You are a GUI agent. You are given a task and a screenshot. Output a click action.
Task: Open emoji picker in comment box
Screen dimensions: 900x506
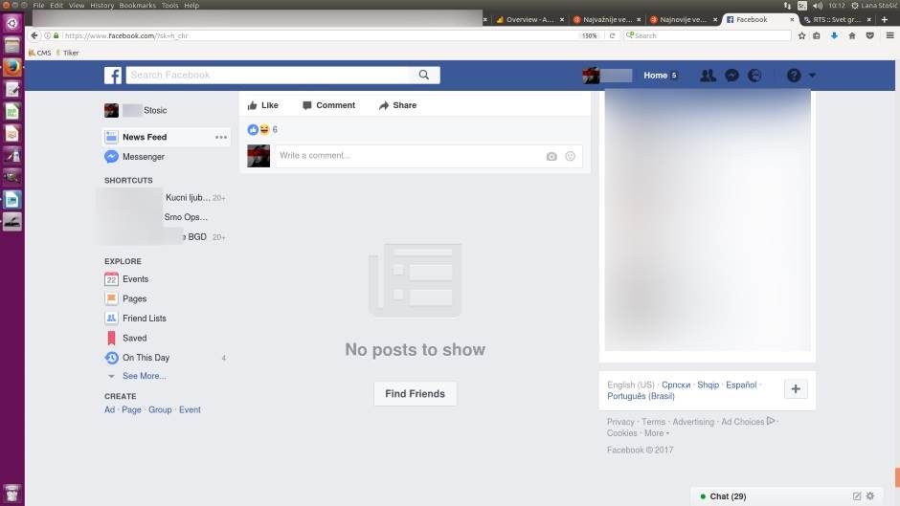[571, 156]
